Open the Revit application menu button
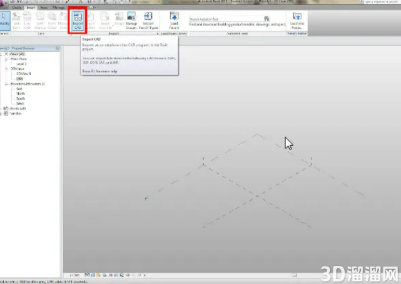Image resolution: width=401 pixels, height=284 pixels. click(3, 3)
